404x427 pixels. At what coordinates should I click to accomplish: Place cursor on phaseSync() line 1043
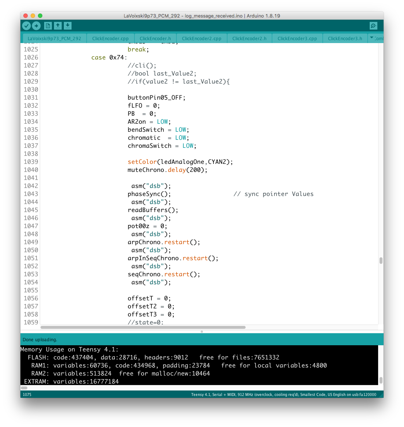click(x=149, y=194)
